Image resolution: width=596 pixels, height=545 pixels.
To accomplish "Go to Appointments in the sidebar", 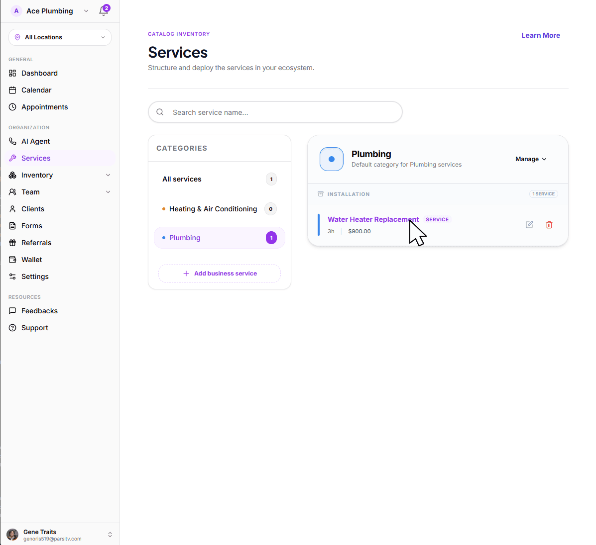I will (44, 107).
